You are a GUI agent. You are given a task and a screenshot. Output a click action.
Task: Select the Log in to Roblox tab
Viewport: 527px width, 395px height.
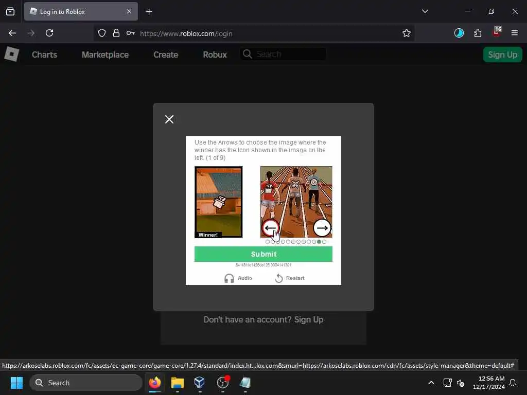pos(81,11)
